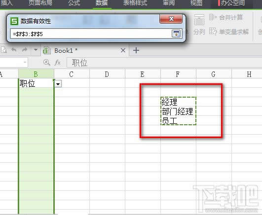The height and width of the screenshot is (215, 262).
Task: Click the range selector icon in 数据有效性 dialog
Action: [x=176, y=34]
